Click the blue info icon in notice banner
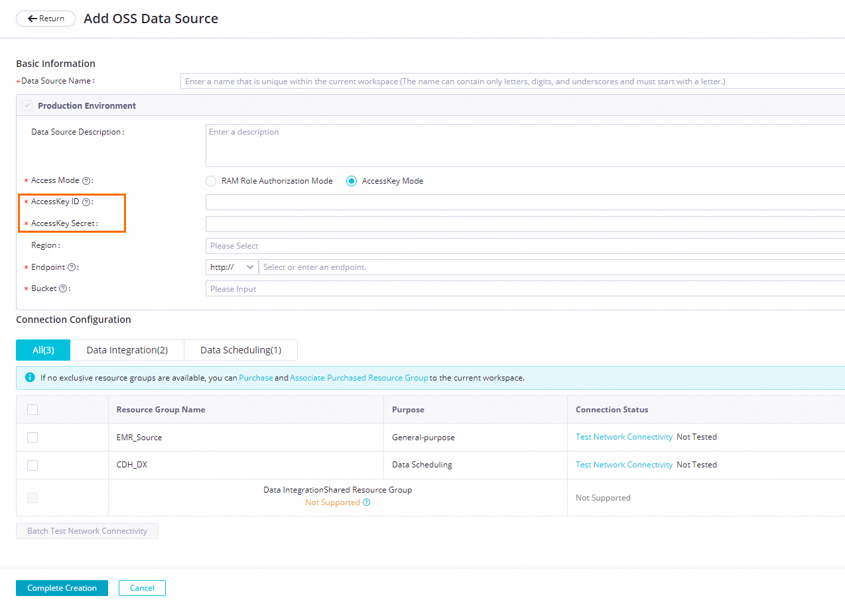 click(x=30, y=378)
